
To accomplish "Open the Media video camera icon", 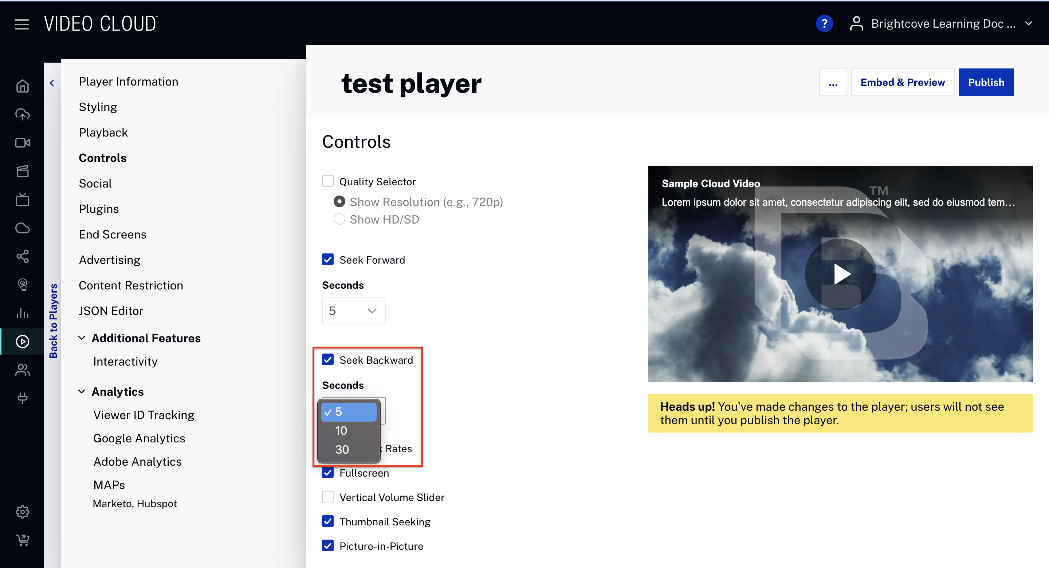I will coord(22,143).
